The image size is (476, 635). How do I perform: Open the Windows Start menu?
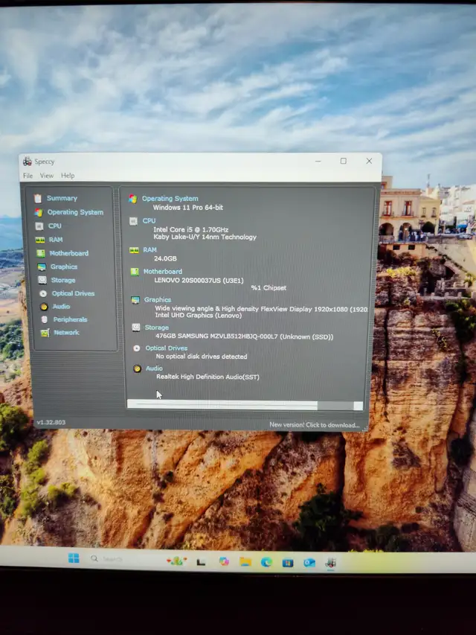[x=74, y=558]
